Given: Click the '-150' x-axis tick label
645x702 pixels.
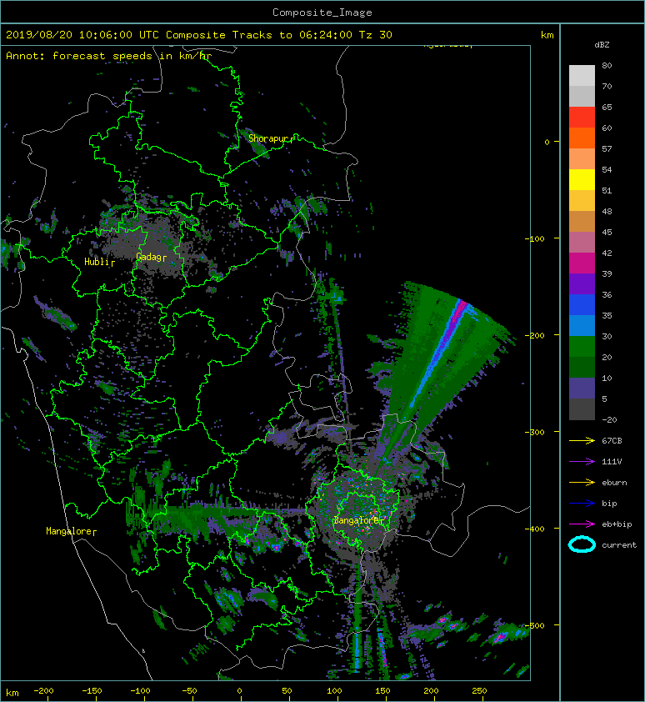Looking at the screenshot, I should click(x=92, y=691).
